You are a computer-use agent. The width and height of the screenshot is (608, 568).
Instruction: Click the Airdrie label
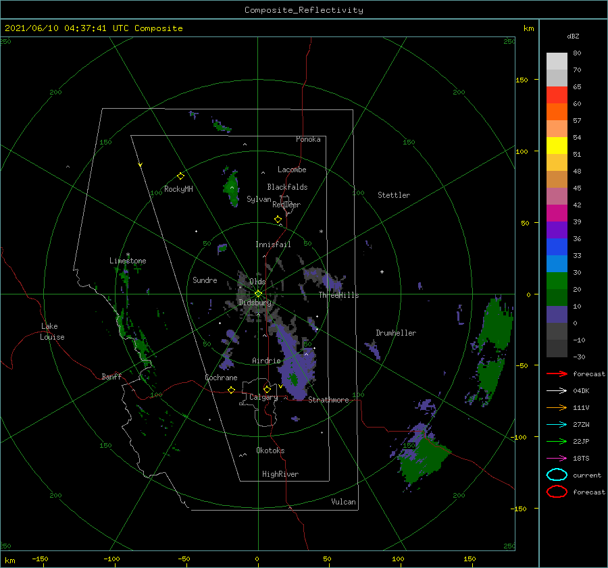[266, 361]
